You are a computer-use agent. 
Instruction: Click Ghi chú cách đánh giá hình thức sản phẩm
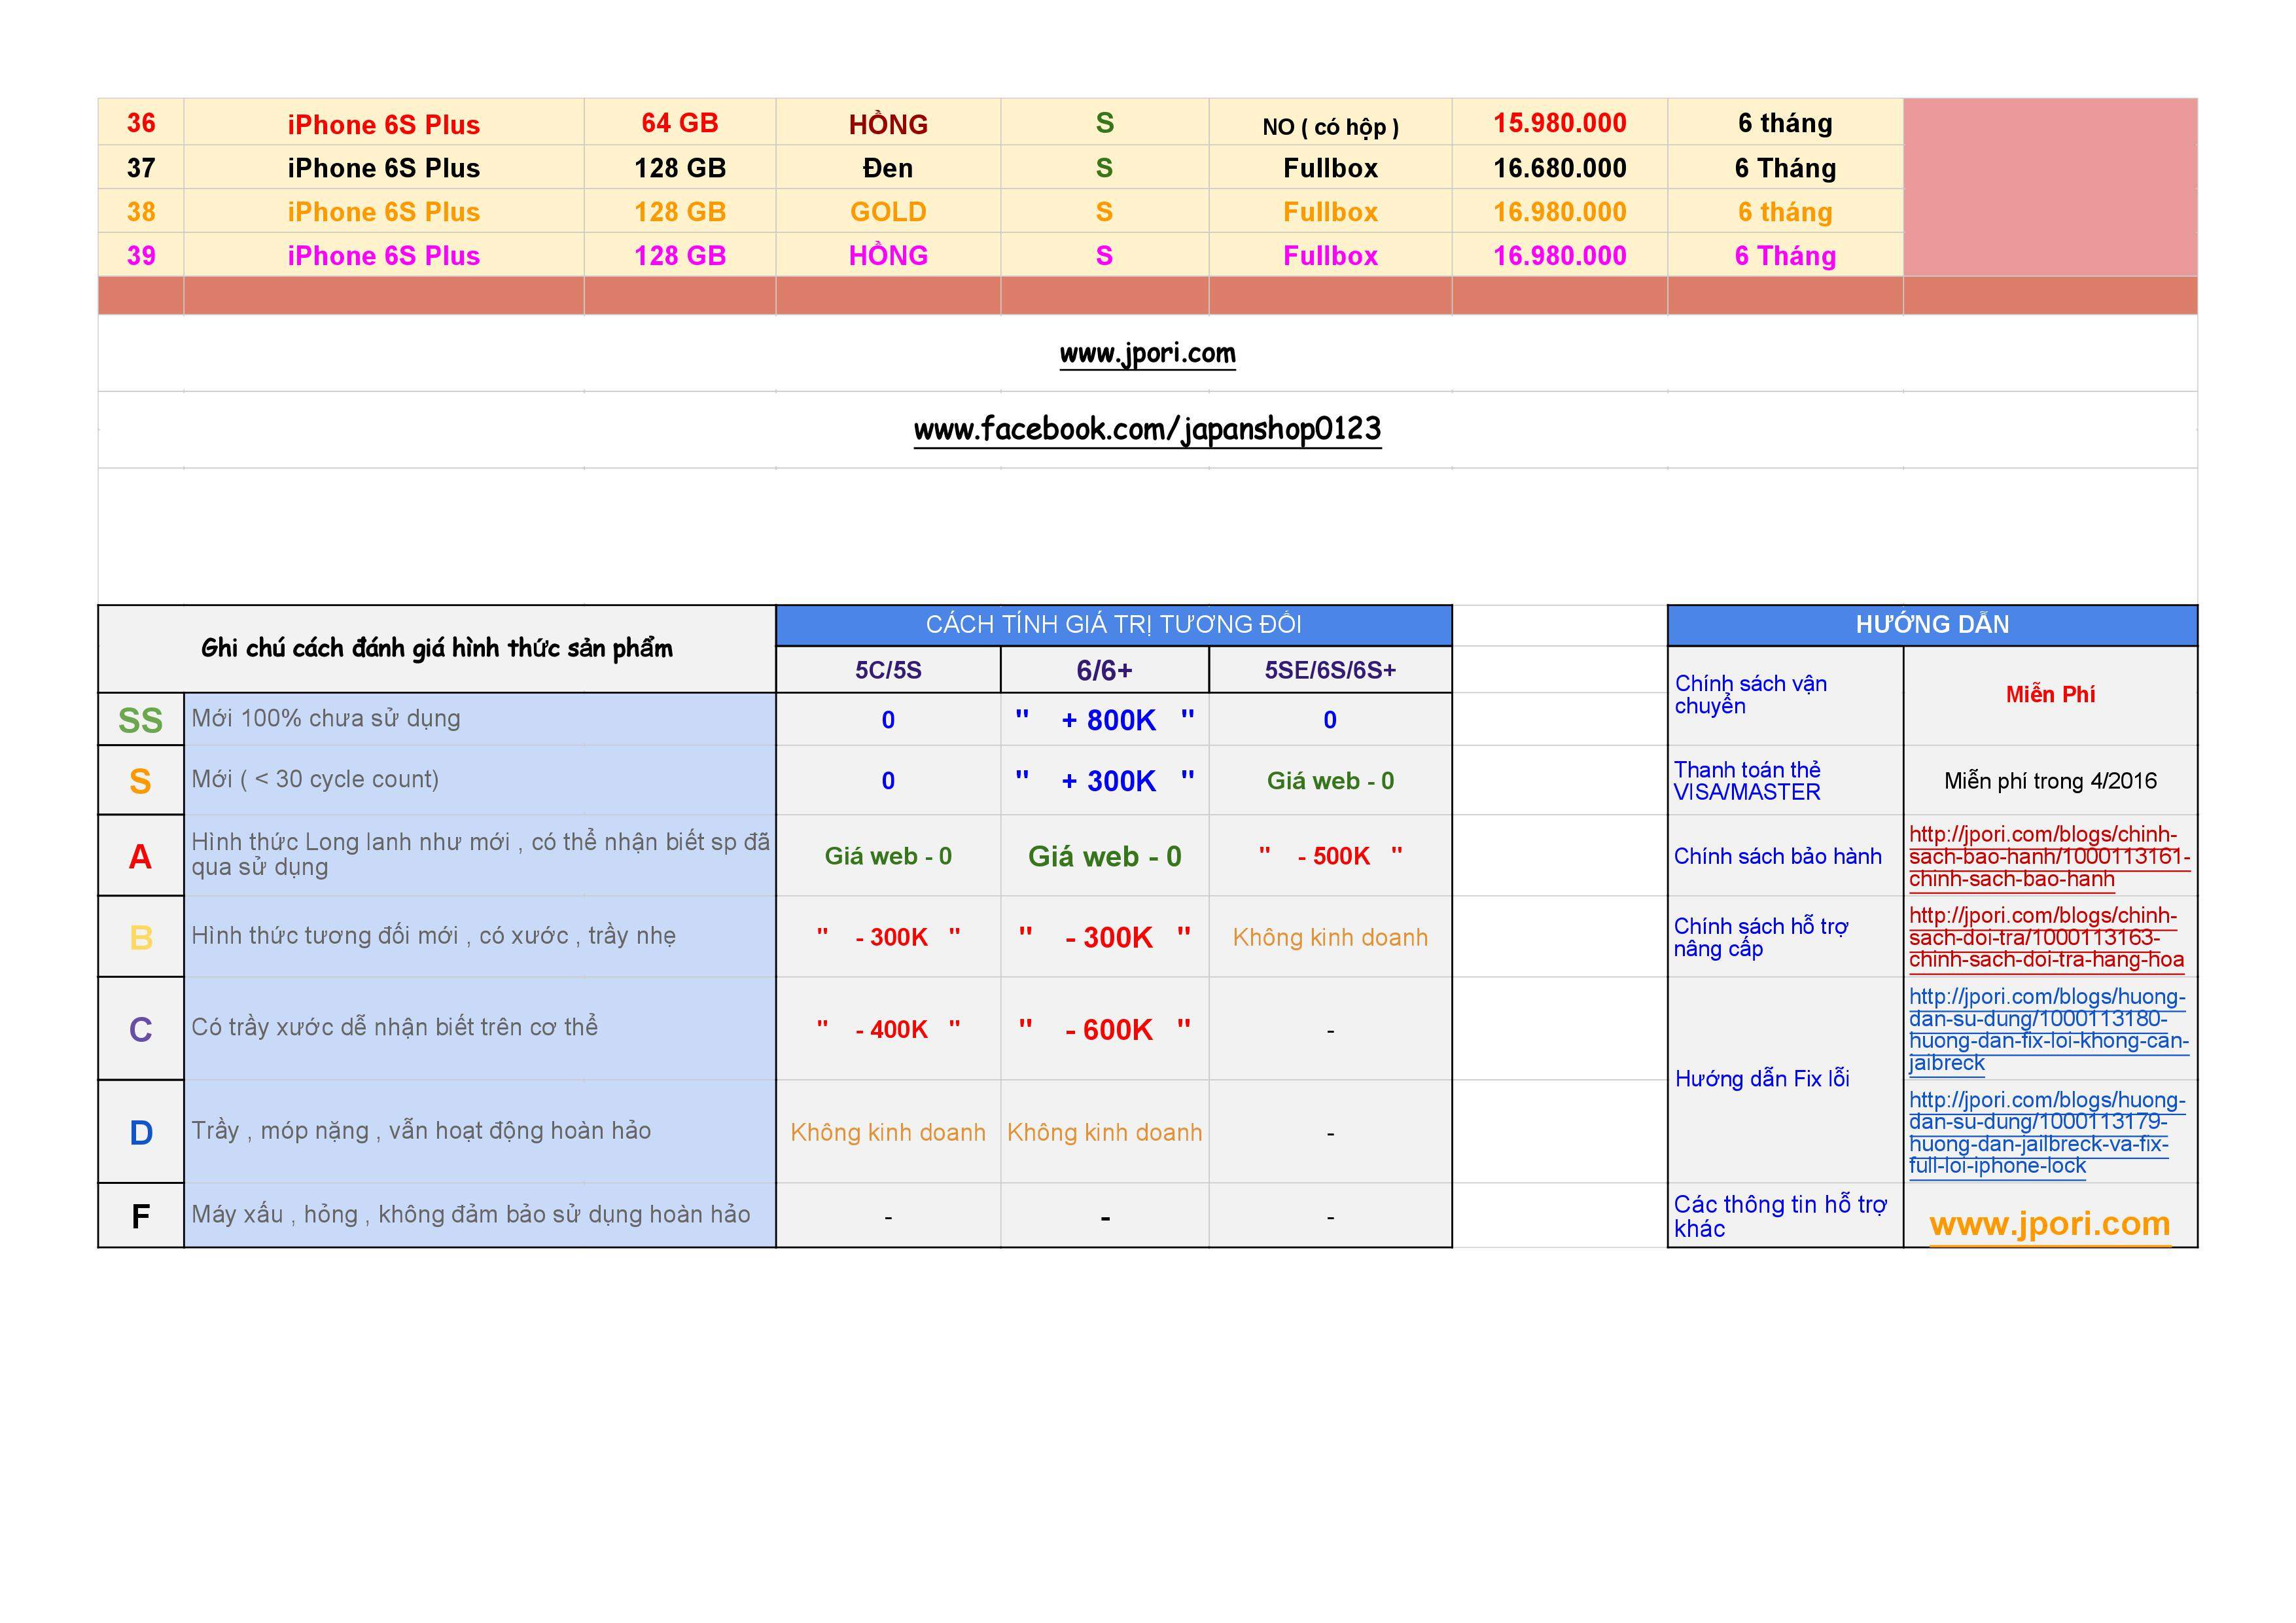437,649
